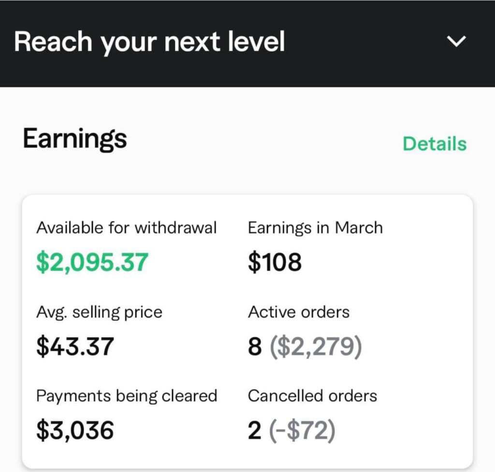Tap the active orders count 8
The height and width of the screenshot is (472, 495).
click(x=255, y=347)
